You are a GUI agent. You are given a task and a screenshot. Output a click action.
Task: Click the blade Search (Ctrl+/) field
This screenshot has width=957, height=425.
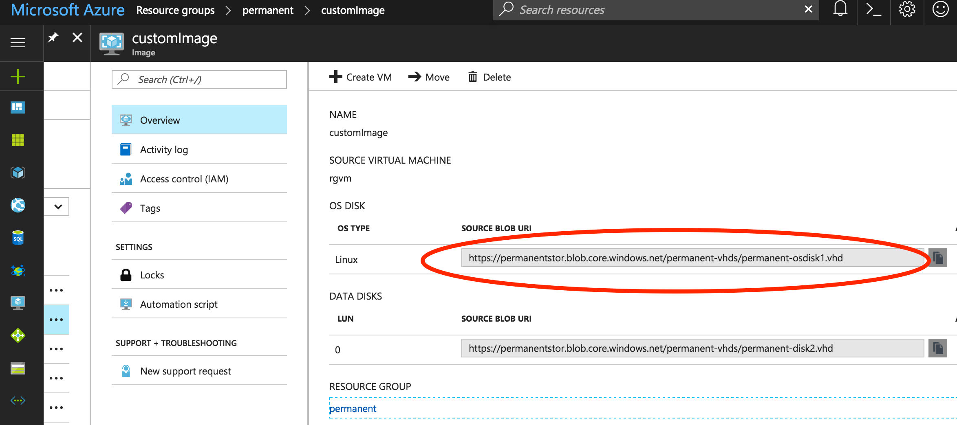(x=199, y=79)
